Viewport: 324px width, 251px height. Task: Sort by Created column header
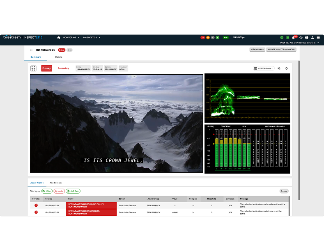[49, 199]
